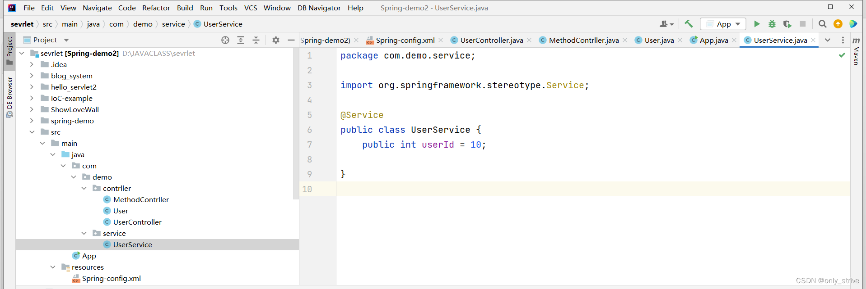This screenshot has width=866, height=289.
Task: Open editor tab options kebab menu
Action: 843,40
